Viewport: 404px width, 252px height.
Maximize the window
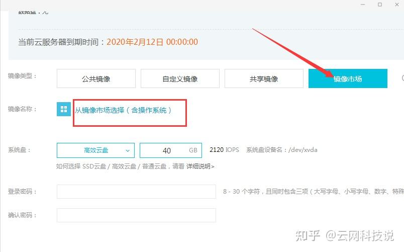pyautogui.click(x=380, y=5)
